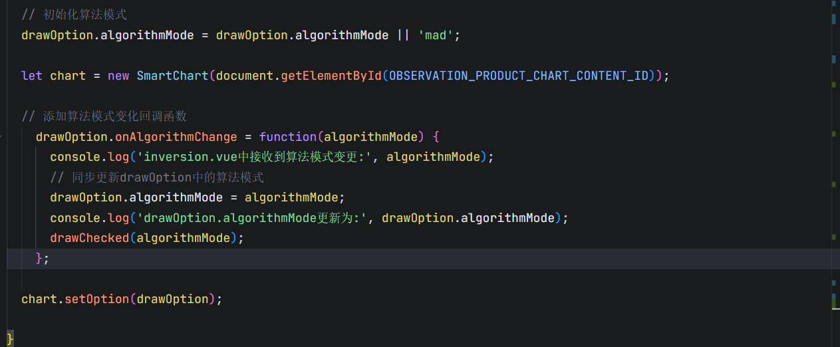
Task: Click the 'drawOption.algorithmMode更新为:' string
Action: (253, 218)
